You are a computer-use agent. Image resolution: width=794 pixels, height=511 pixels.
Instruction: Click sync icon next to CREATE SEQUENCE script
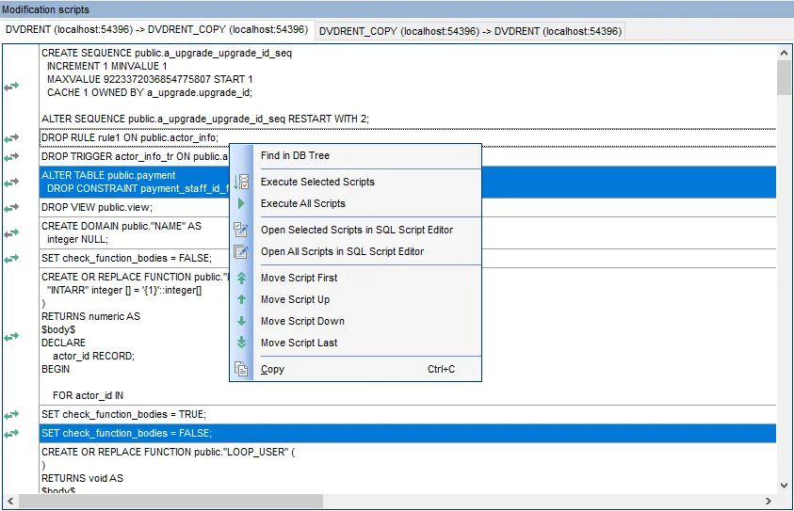[x=11, y=87]
